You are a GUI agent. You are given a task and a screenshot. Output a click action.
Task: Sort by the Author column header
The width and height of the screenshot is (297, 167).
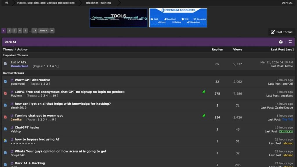tap(22, 49)
